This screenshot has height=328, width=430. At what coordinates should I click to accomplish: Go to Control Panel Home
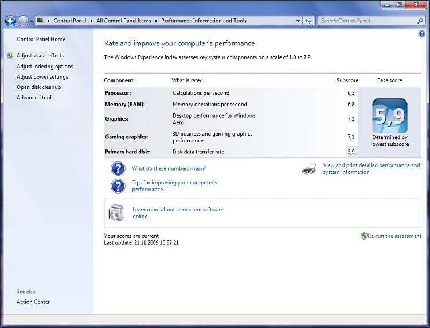tap(41, 39)
